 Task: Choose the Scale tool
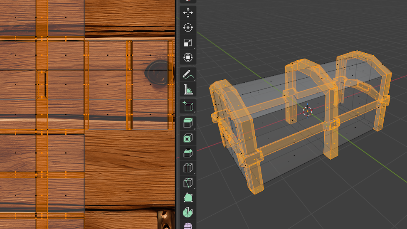coord(188,43)
